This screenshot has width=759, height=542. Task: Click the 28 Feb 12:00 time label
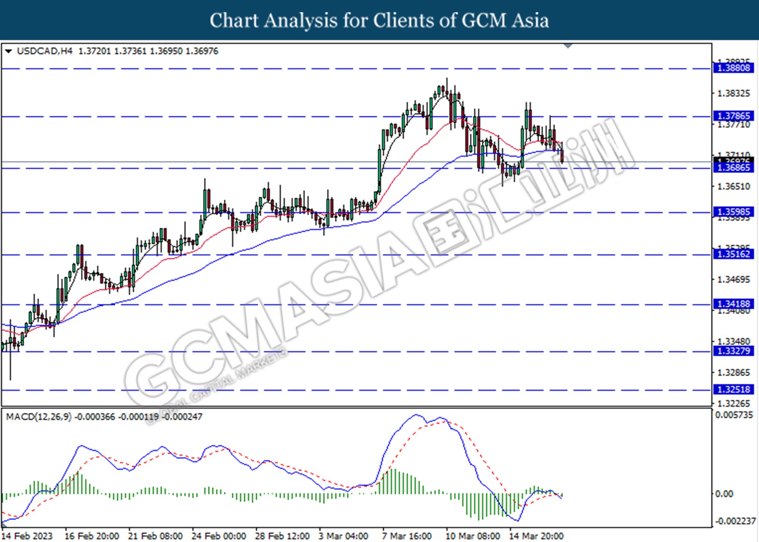pyautogui.click(x=282, y=536)
